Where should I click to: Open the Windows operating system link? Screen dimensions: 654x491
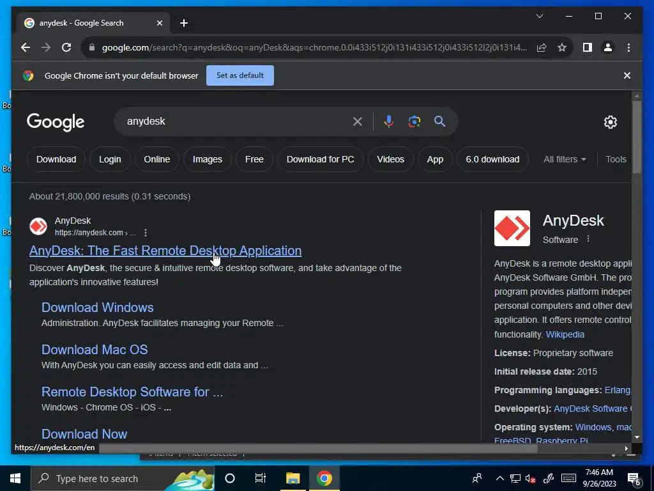[593, 428]
